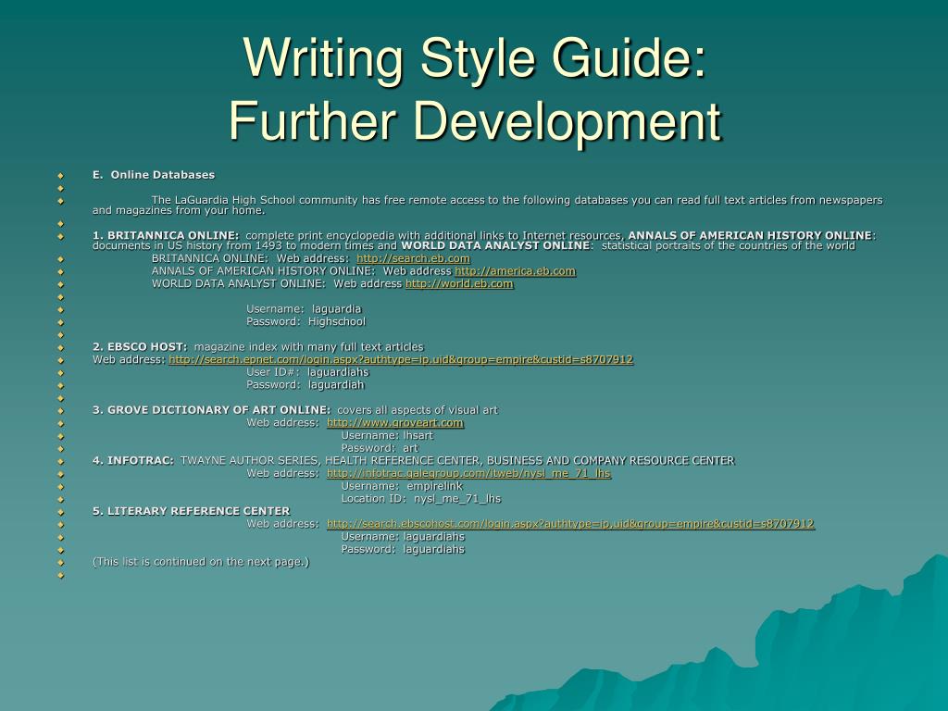
Task: Click 'Username: empirelink' line
Action: (x=402, y=486)
